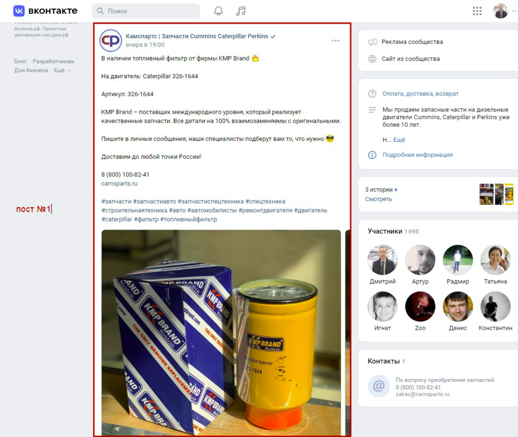Open the VK logo home link
Image resolution: width=518 pixels, height=437 pixels.
(x=45, y=11)
